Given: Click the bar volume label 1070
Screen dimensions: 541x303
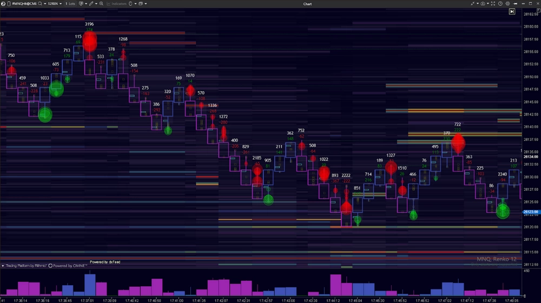Looking at the screenshot, I should pos(190,76).
